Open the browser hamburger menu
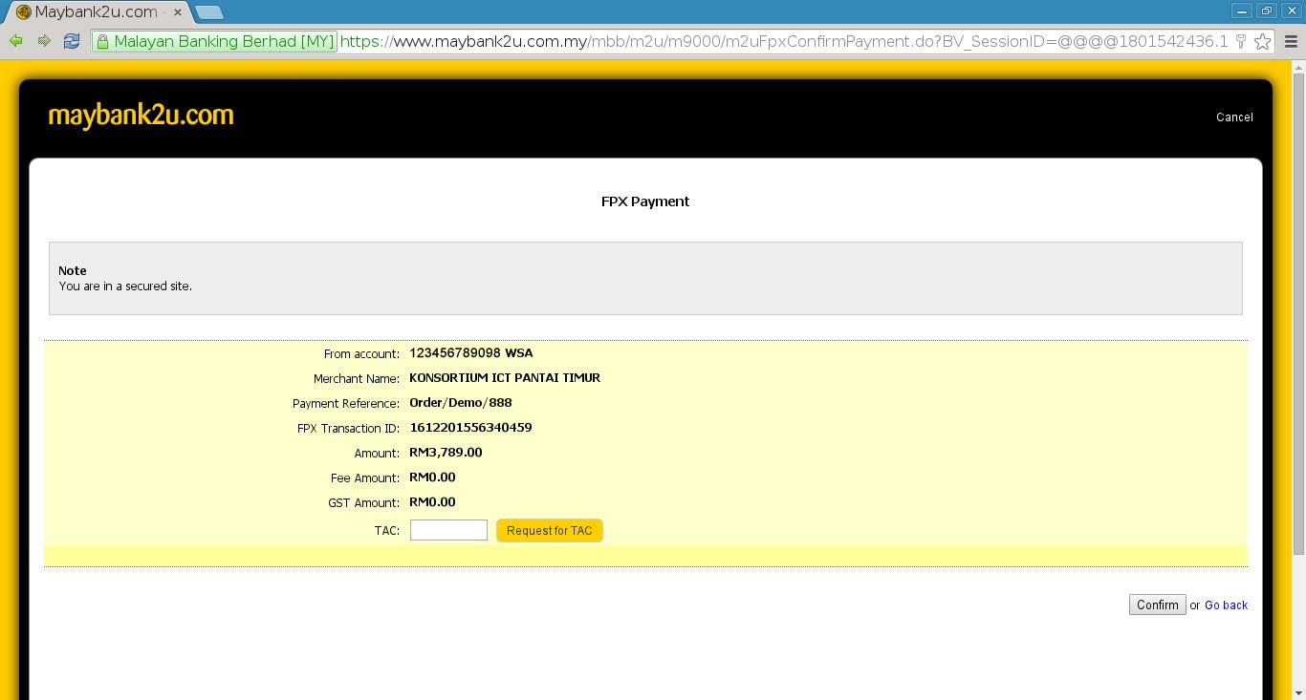The image size is (1306, 700). coord(1291,41)
